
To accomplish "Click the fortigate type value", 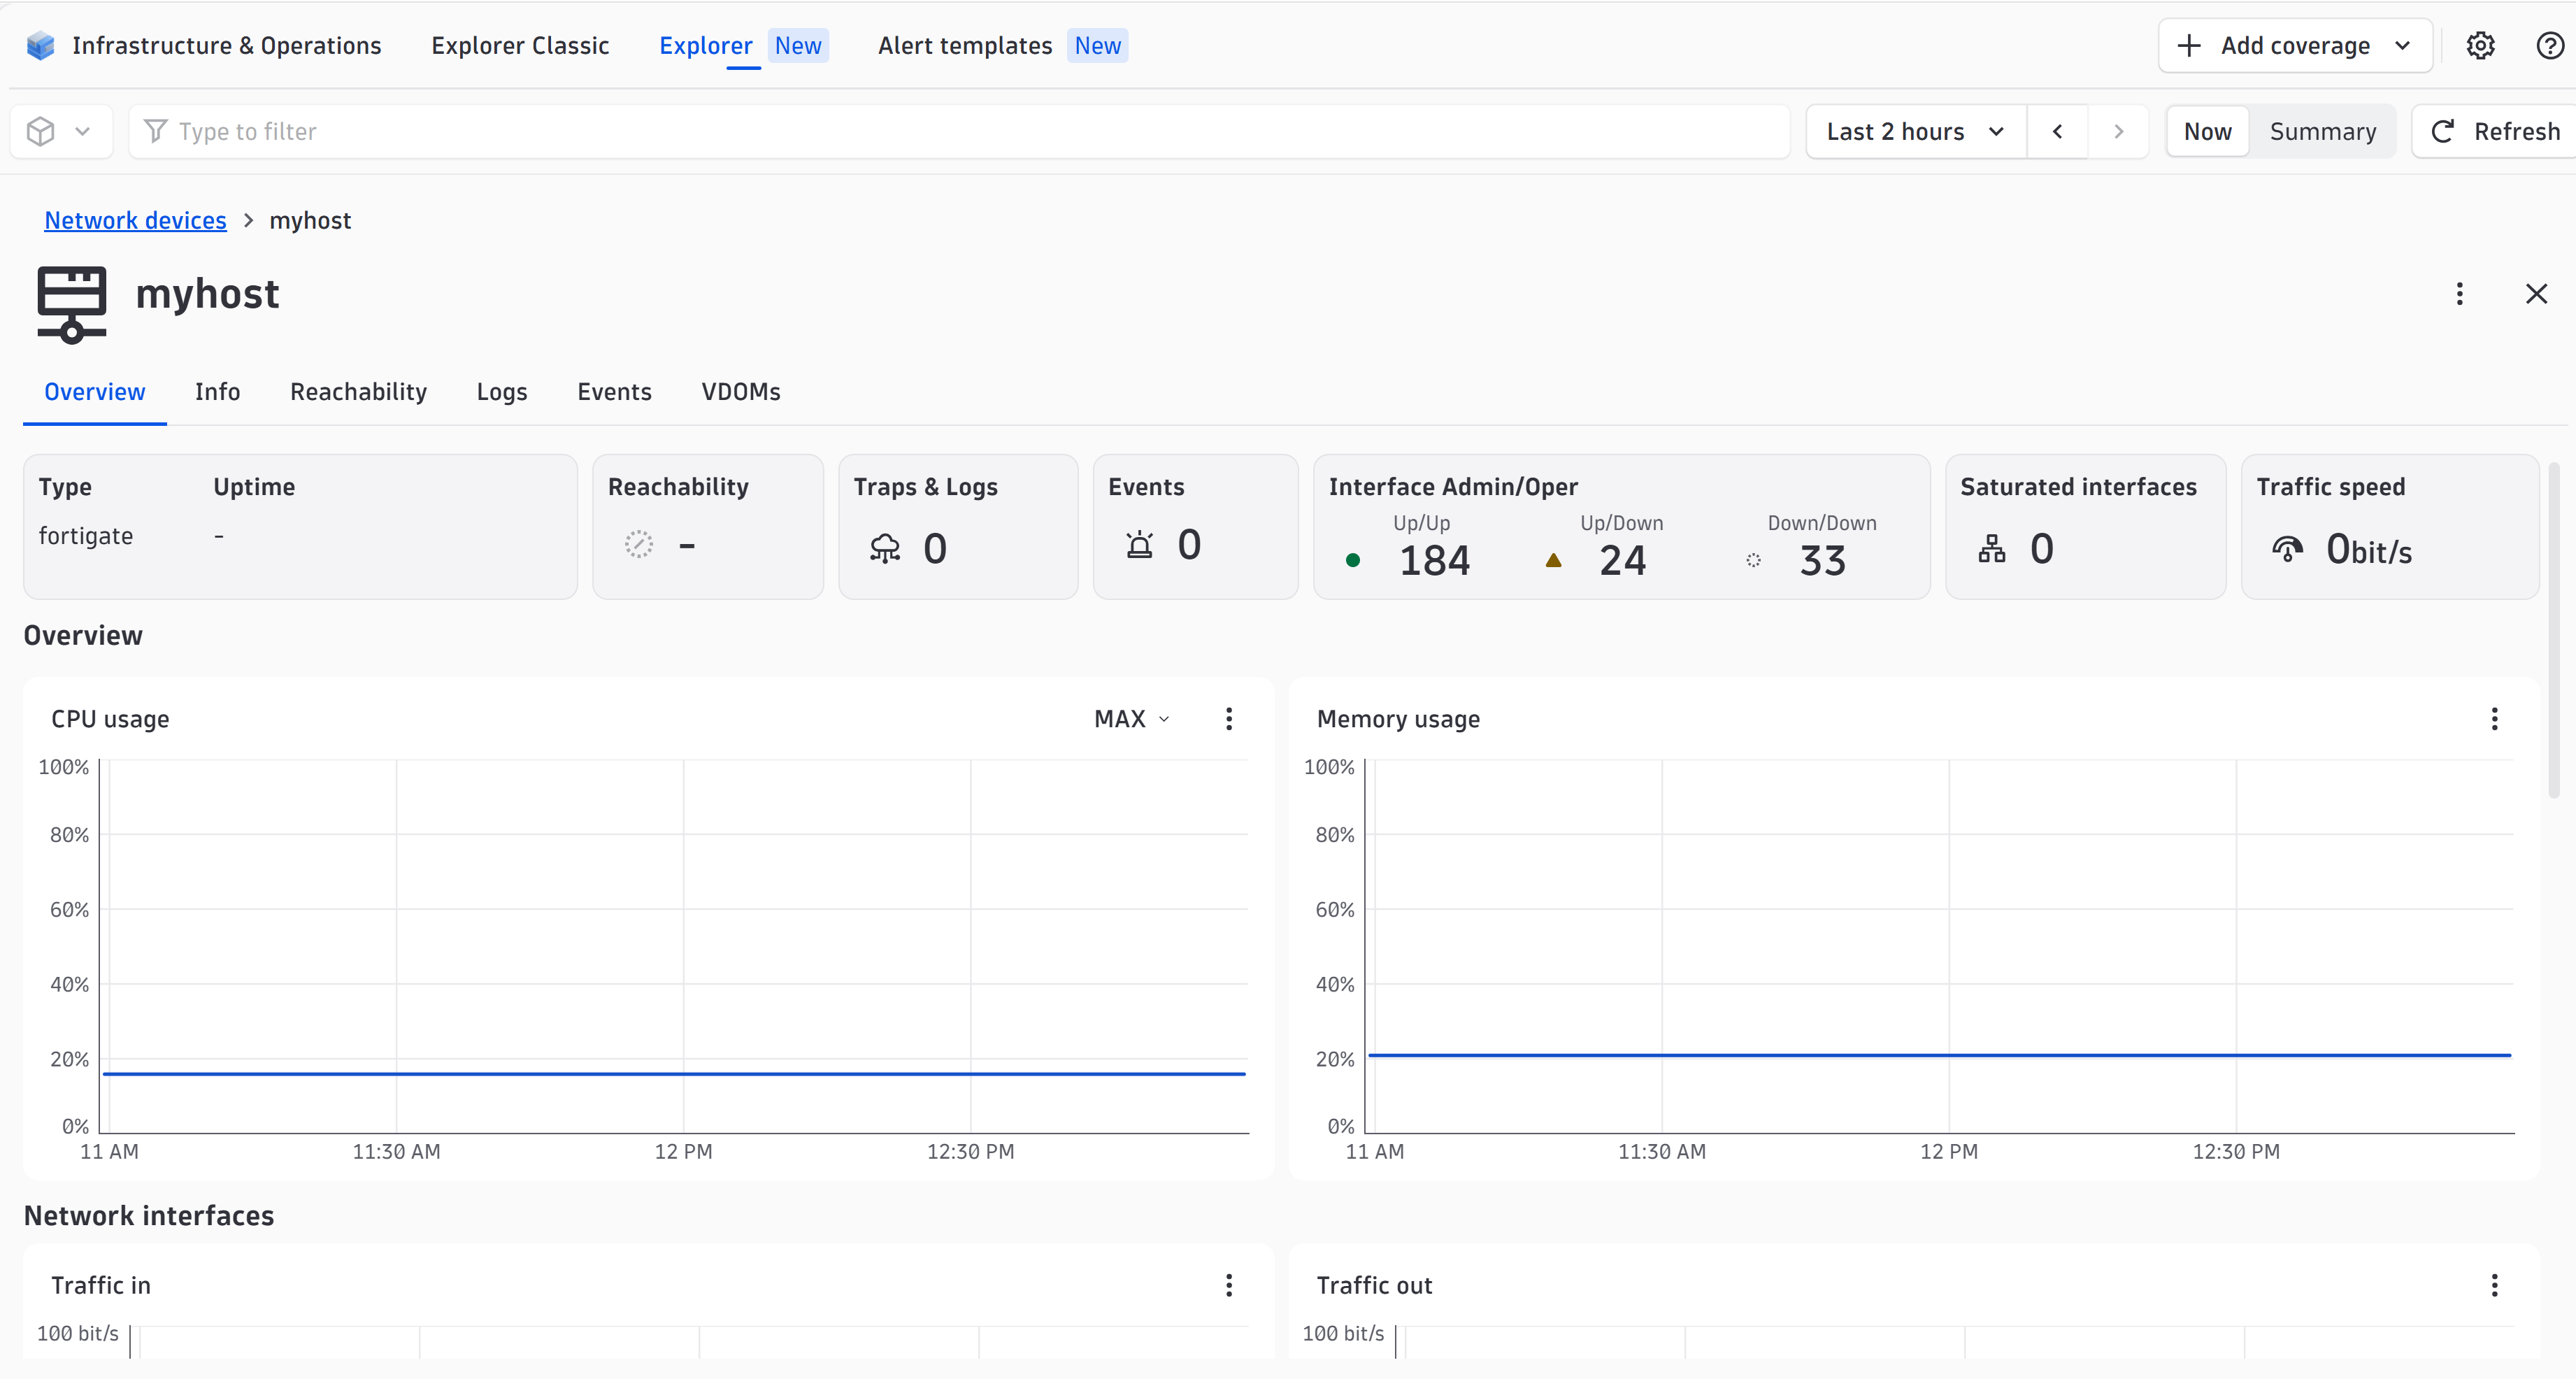I will [86, 537].
